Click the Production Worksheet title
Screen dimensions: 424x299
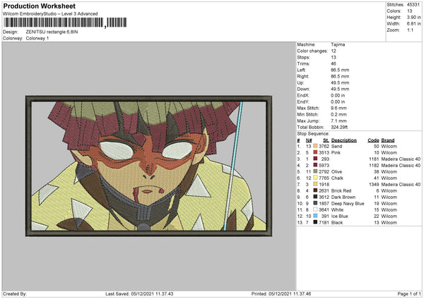[x=39, y=6]
